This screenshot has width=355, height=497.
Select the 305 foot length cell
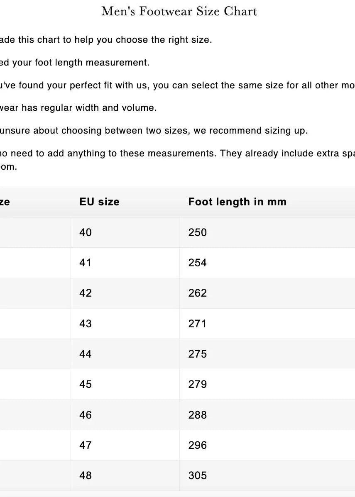point(197,475)
